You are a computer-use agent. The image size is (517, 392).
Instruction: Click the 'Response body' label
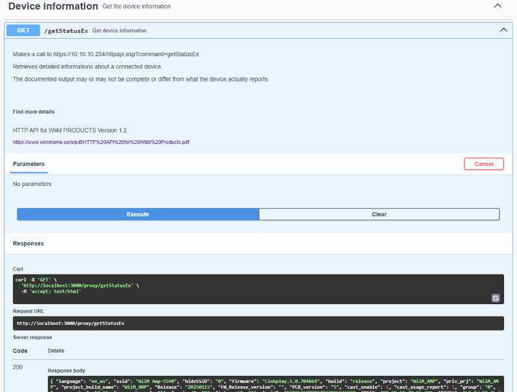coord(67,371)
